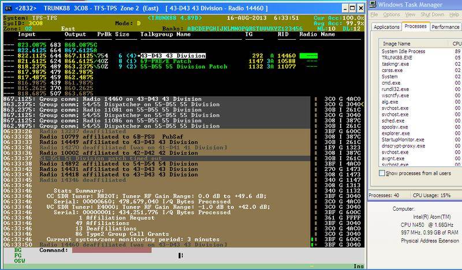This screenshot has width=462, height=270.
Task: Click the Windows Task Manager title icon
Action: [373, 4]
